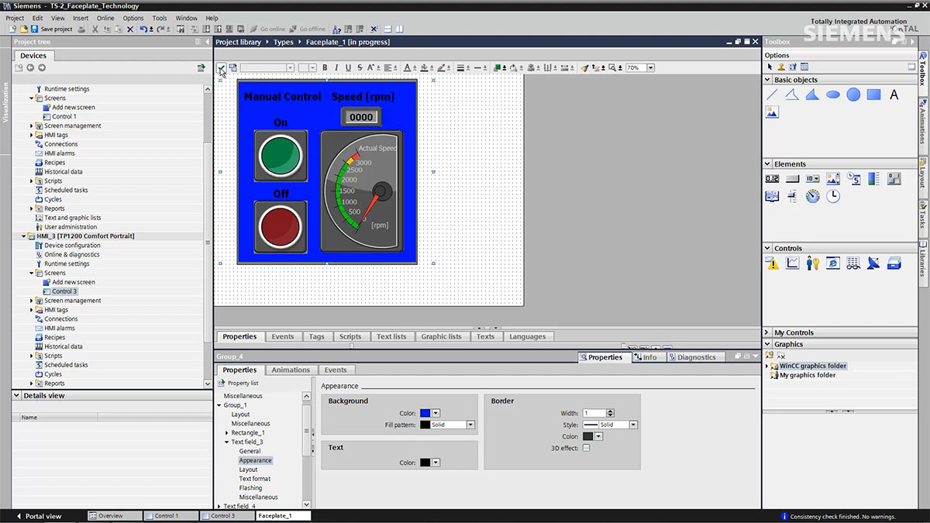Viewport: 930px width, 523px height.
Task: Select the Trend view control
Action: [792, 263]
